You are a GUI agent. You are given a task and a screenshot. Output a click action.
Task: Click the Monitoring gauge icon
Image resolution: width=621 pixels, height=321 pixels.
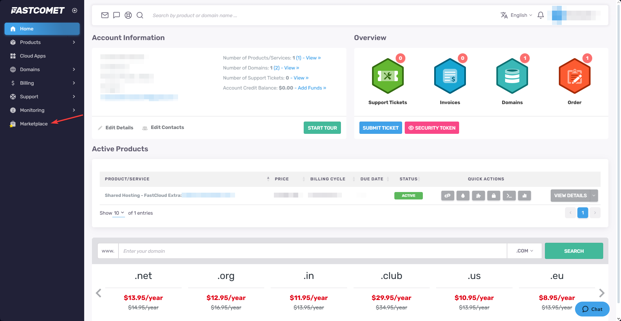coord(13,110)
